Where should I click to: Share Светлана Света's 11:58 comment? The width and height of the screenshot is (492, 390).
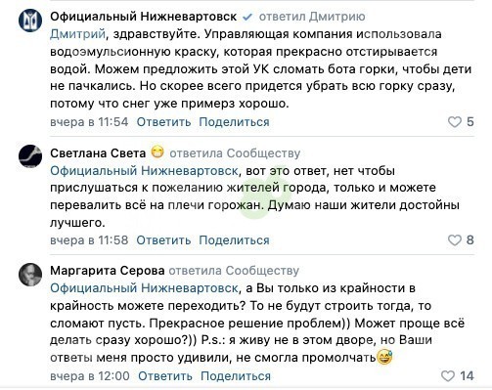tap(234, 240)
